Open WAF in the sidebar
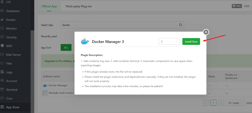This screenshot has height=113, width=252. pos(9,46)
